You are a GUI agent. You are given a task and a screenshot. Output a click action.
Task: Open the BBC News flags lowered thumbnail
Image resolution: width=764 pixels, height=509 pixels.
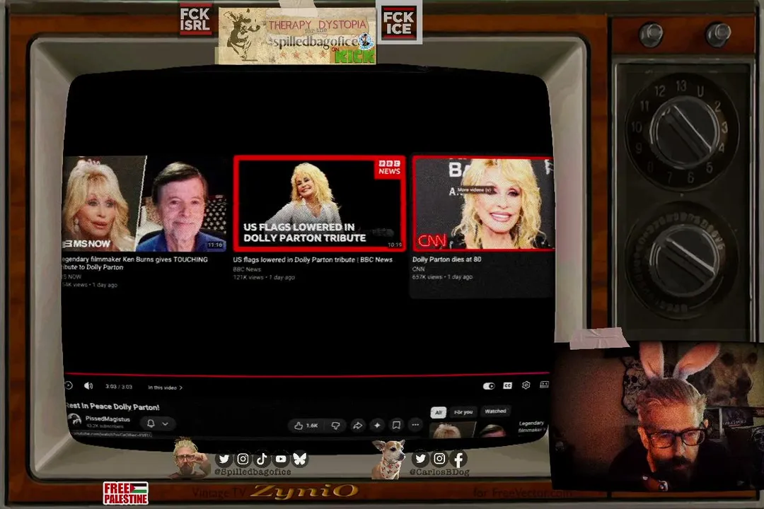tap(319, 203)
